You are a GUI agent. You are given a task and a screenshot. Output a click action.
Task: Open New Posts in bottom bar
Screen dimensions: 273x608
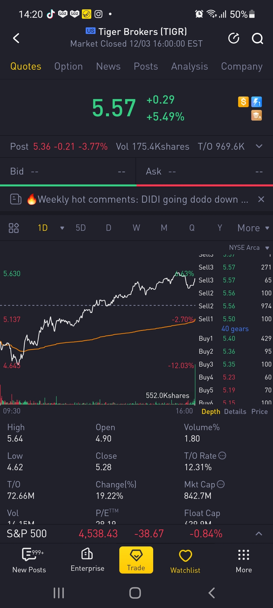[x=29, y=560]
